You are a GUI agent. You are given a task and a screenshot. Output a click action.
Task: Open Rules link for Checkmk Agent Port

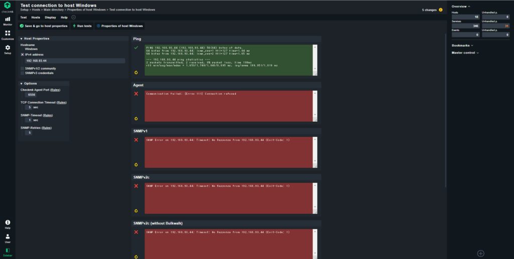point(55,90)
